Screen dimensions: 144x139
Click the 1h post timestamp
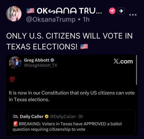86,20
